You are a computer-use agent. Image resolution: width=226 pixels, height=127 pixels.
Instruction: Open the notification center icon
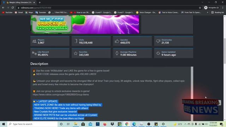point(221,124)
